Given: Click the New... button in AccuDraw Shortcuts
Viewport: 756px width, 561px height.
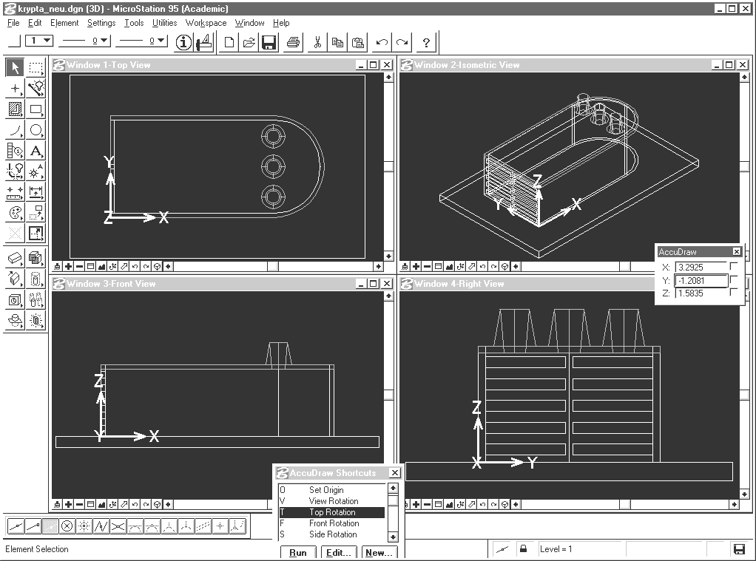Looking at the screenshot, I should [x=379, y=553].
